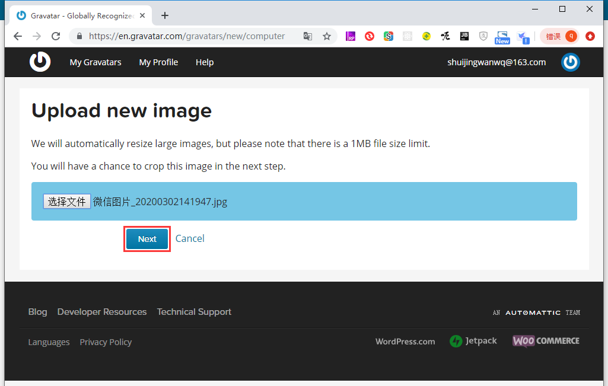Minimize the browser window
This screenshot has height=386, width=608.
pyautogui.click(x=535, y=9)
